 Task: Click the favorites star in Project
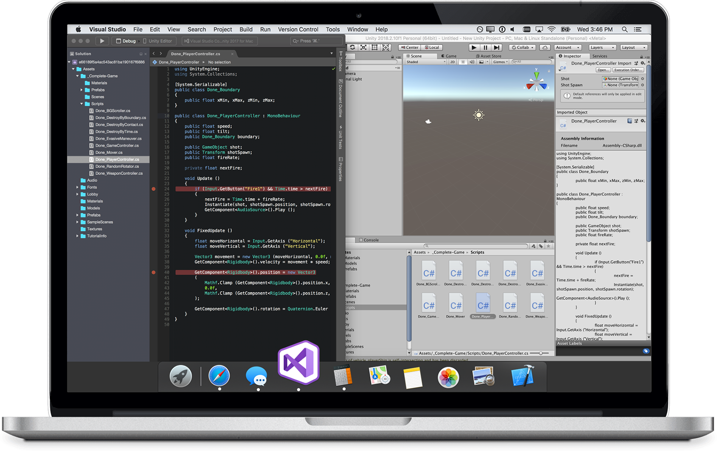(549, 246)
